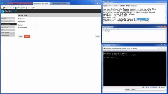
Task: Click the VM hard disk activity status icon
Action: [143, 87]
